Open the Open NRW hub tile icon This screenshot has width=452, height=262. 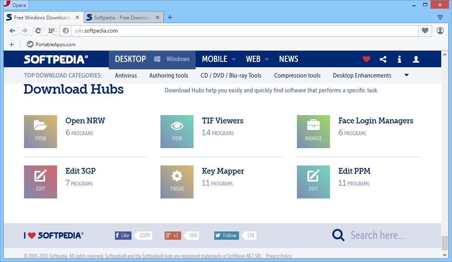pyautogui.click(x=41, y=132)
